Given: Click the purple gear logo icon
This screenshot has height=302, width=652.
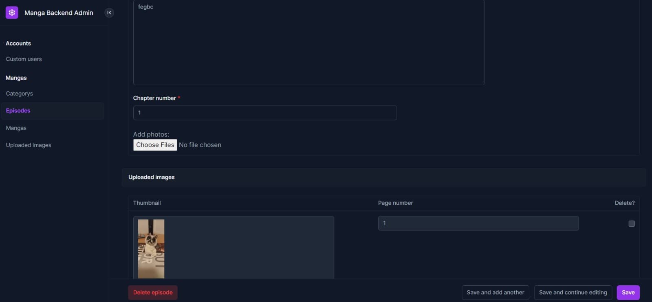Looking at the screenshot, I should pyautogui.click(x=12, y=13).
